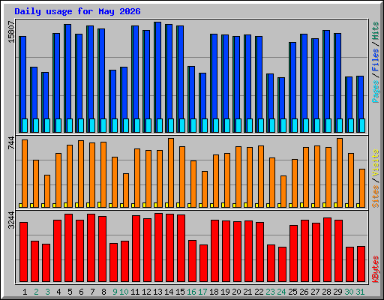
Task: Select green day label 2
Action: click(36, 292)
